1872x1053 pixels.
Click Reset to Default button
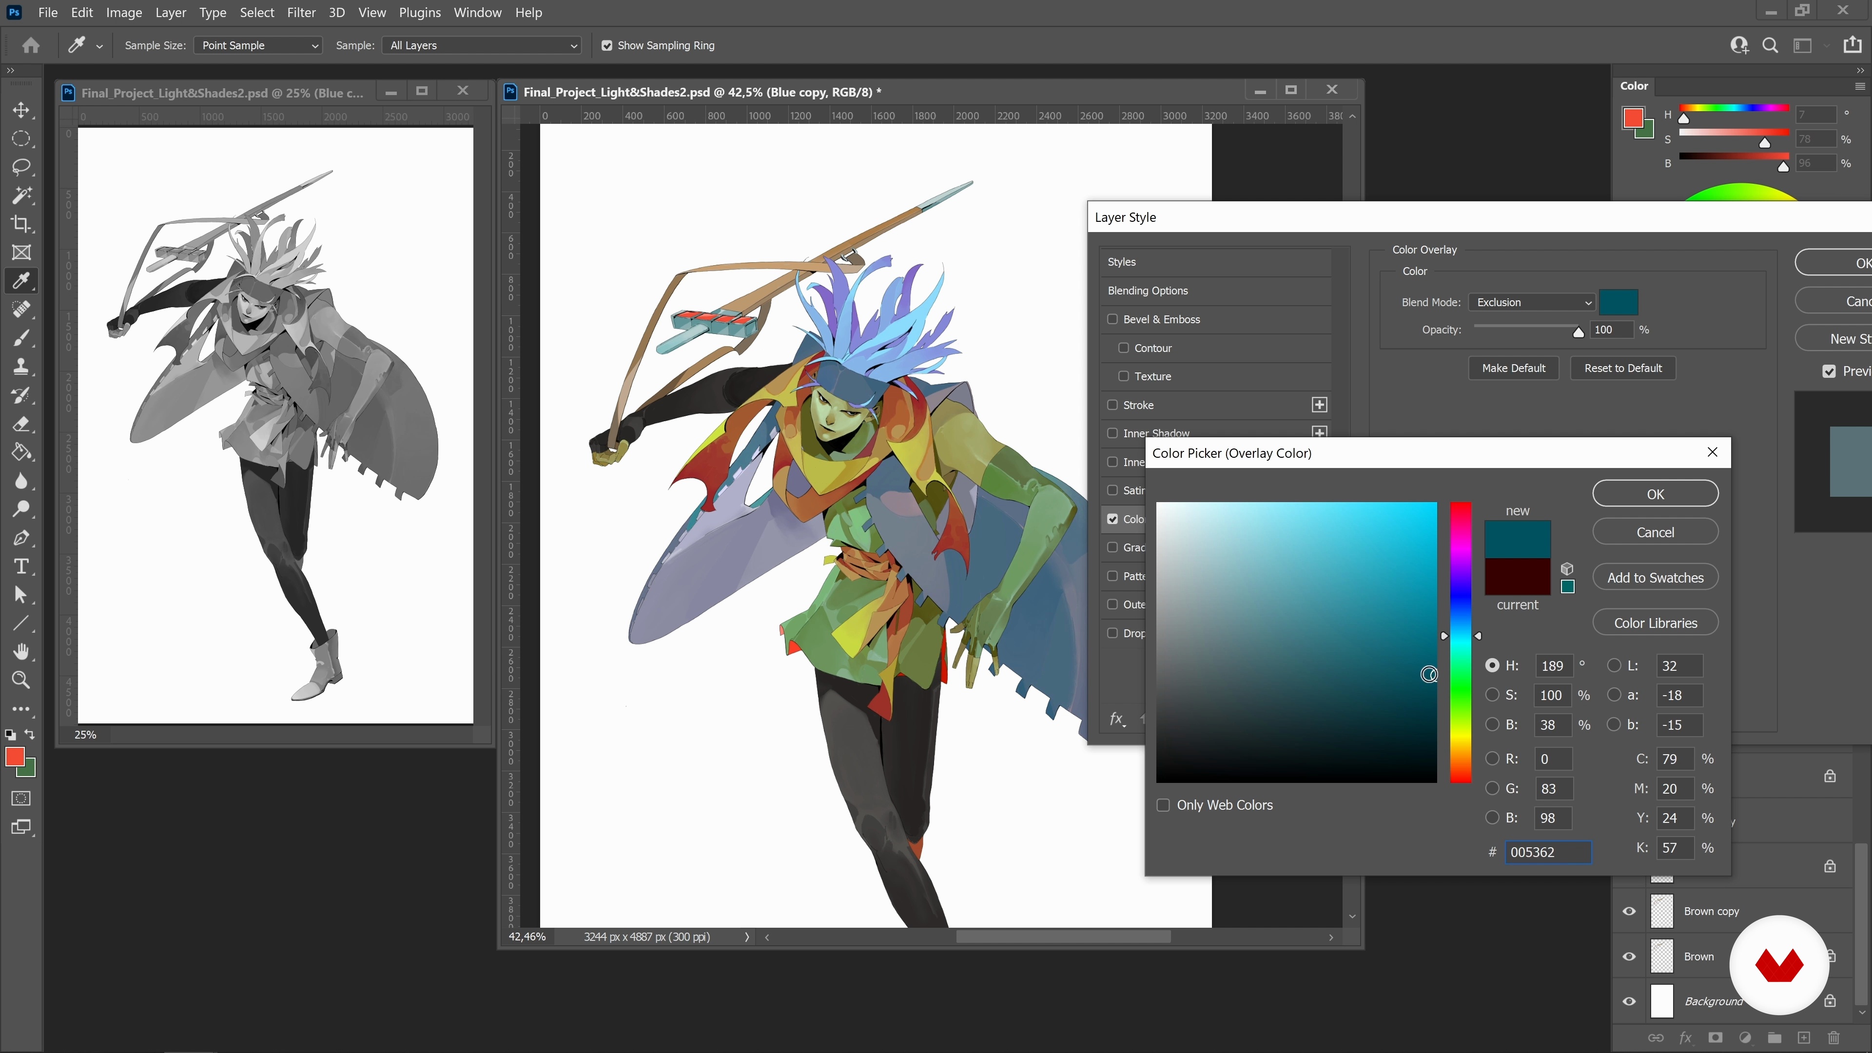coord(1623,368)
